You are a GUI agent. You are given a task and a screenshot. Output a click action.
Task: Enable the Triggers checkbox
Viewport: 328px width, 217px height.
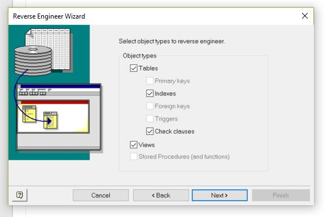[150, 119]
